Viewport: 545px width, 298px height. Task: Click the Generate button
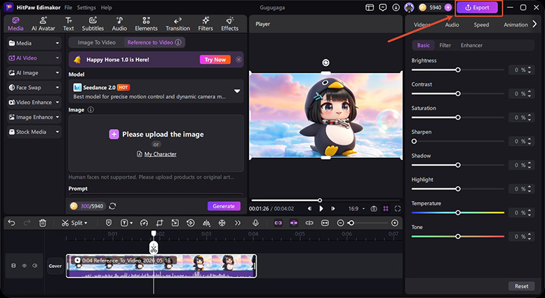pos(224,206)
